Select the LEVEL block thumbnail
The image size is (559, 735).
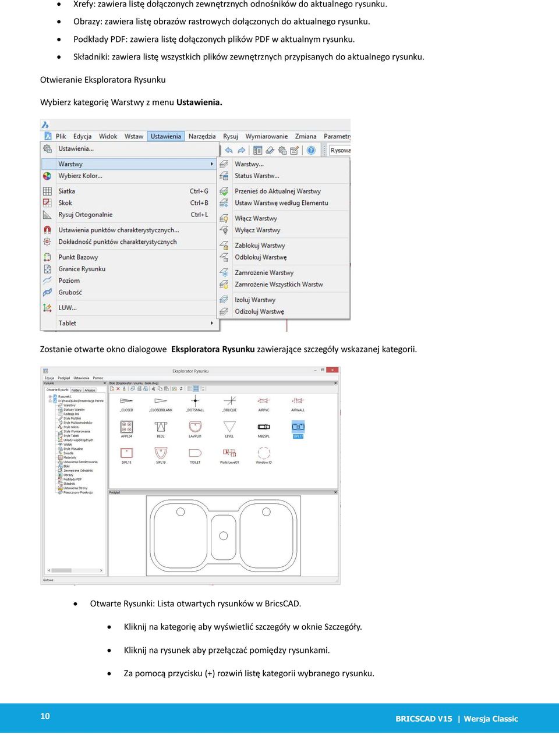pyautogui.click(x=229, y=429)
